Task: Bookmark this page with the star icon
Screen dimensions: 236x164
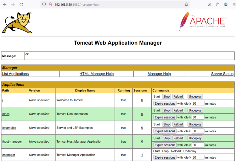Action: (187, 4)
